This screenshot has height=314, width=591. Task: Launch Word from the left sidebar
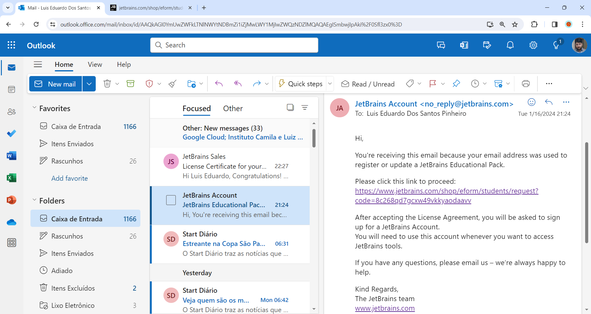12,156
